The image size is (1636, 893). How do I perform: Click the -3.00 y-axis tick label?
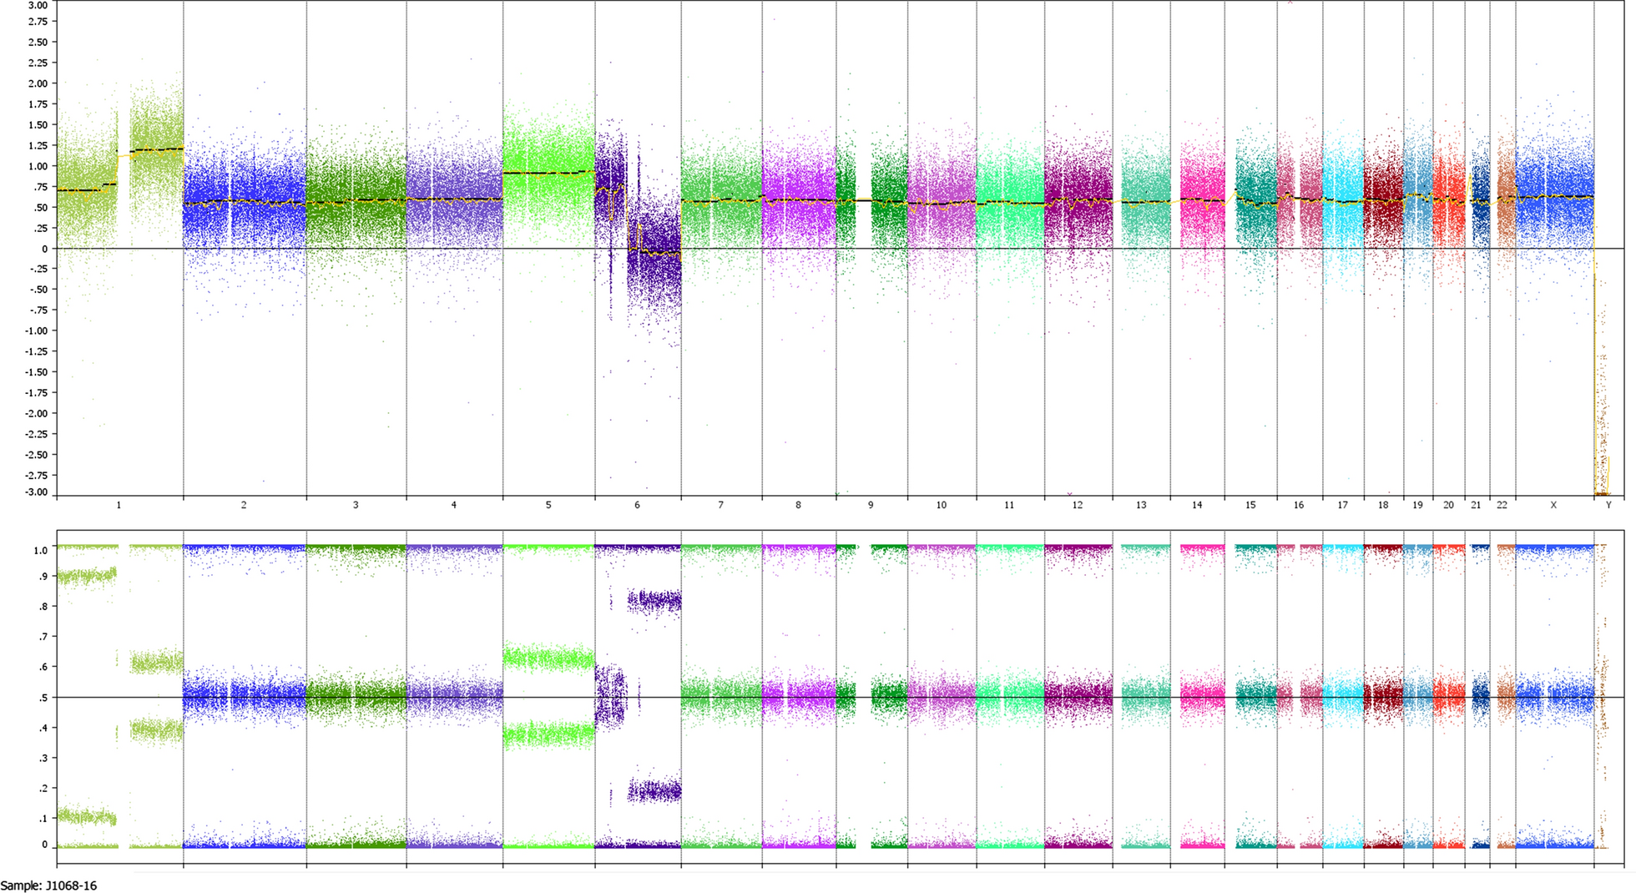tap(36, 492)
